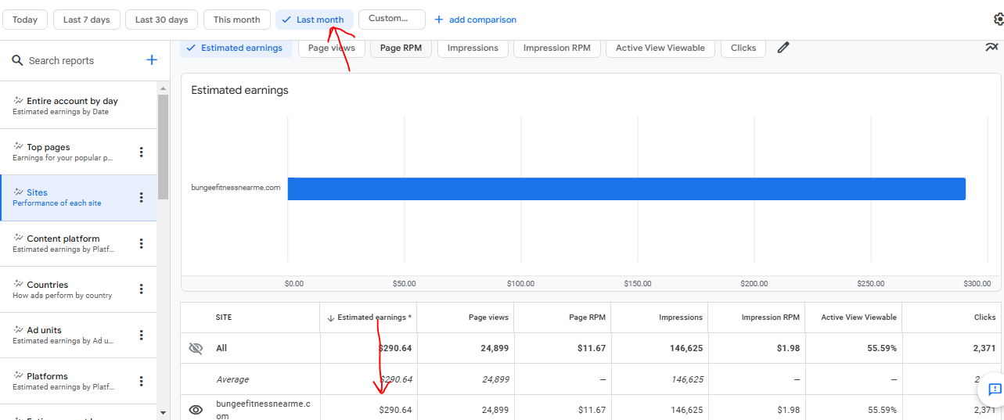
Task: Sort table by Page RPM column
Action: click(587, 318)
